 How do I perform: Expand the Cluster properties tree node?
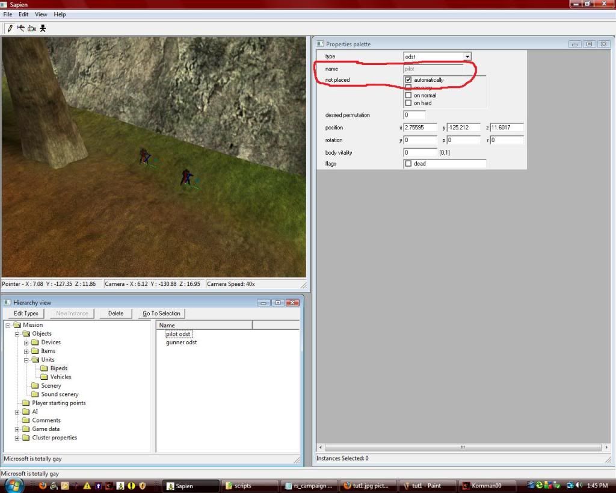(17, 438)
